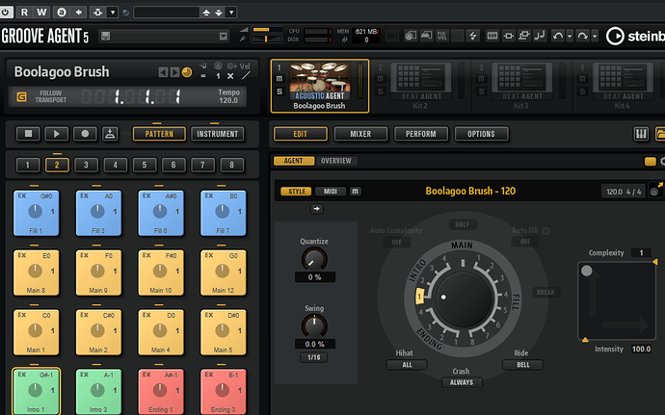Adjust the master volume slider
The width and height of the screenshot is (665, 415).
(267, 30)
